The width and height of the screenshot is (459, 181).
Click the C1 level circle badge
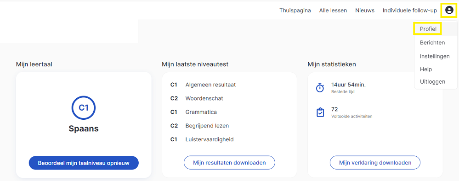(x=84, y=108)
